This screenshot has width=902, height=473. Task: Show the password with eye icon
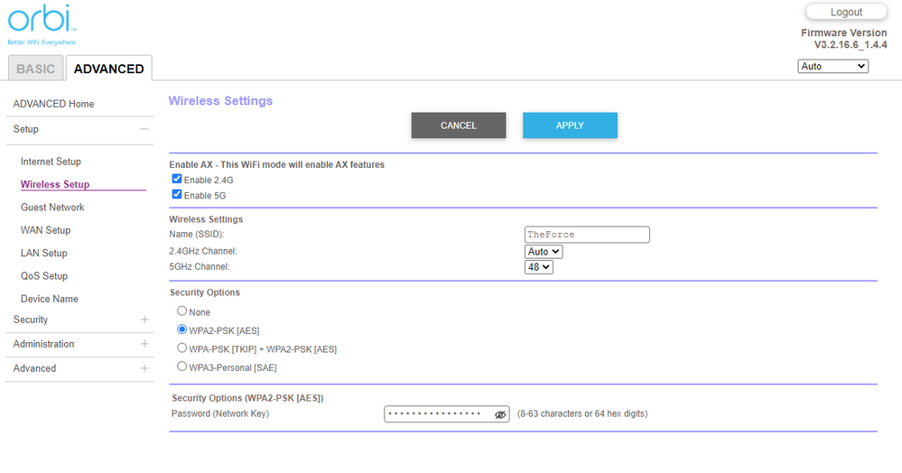click(501, 414)
